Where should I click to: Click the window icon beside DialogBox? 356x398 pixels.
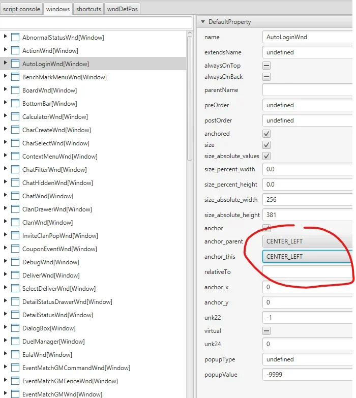pos(15,328)
